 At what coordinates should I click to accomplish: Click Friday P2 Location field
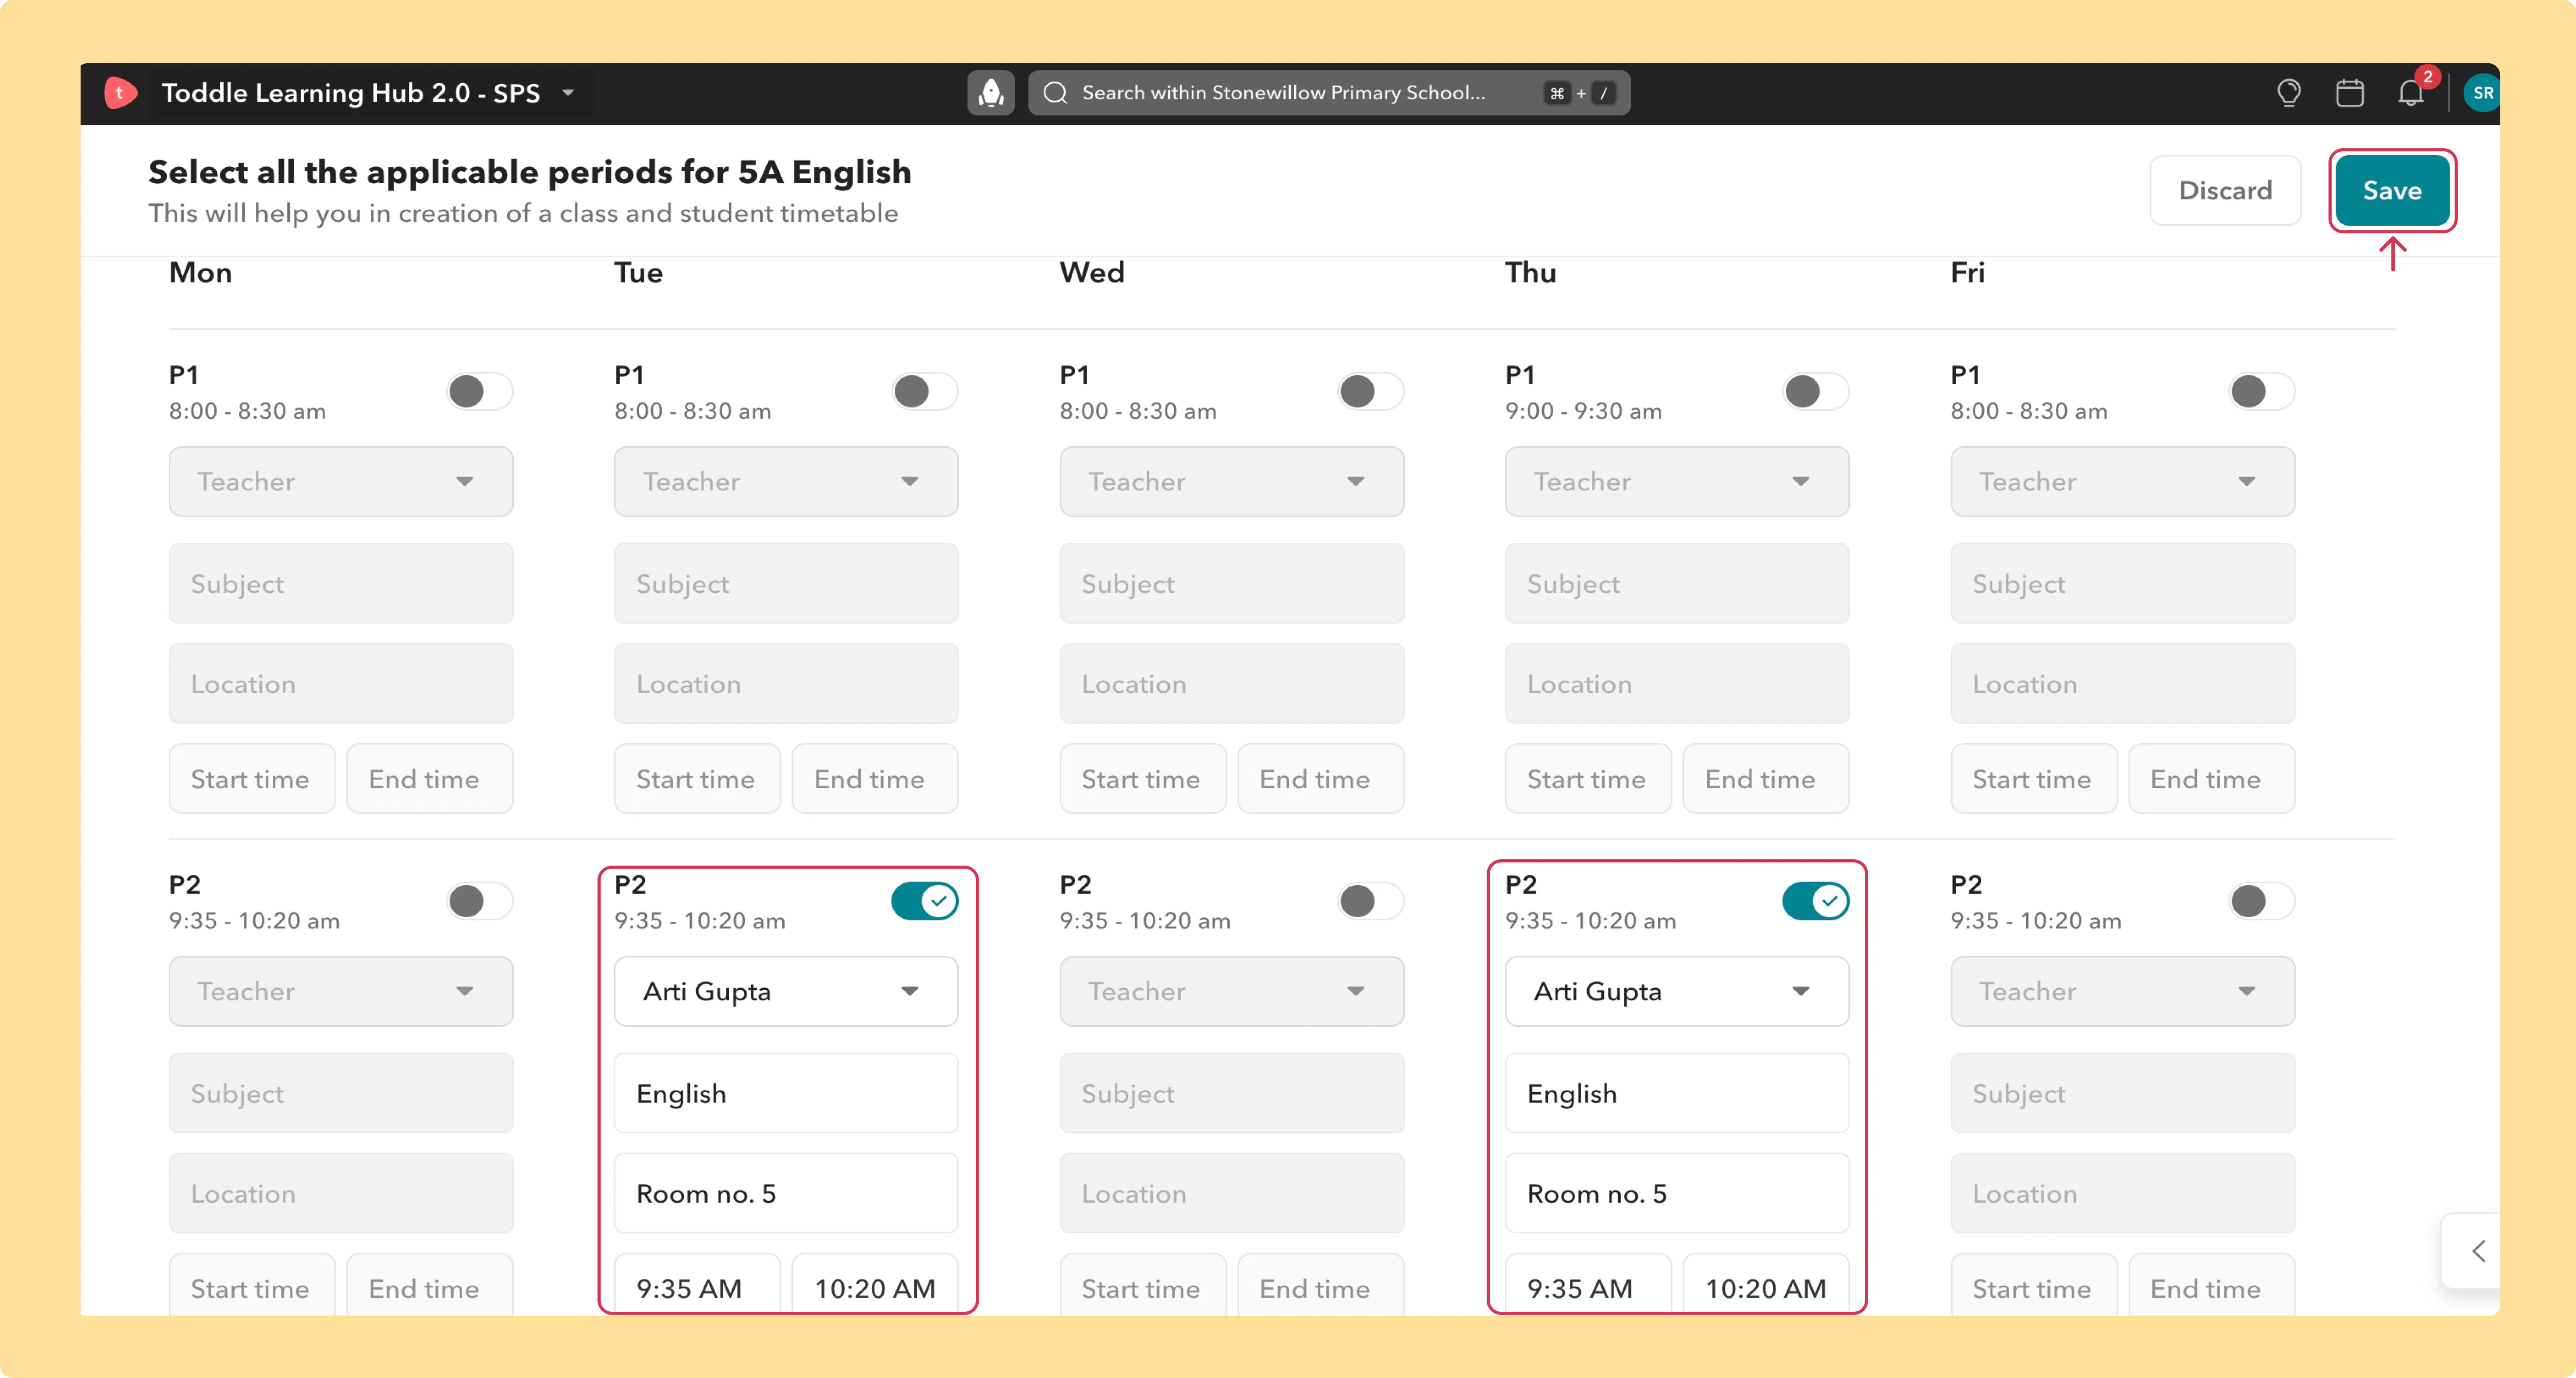click(x=2123, y=1193)
